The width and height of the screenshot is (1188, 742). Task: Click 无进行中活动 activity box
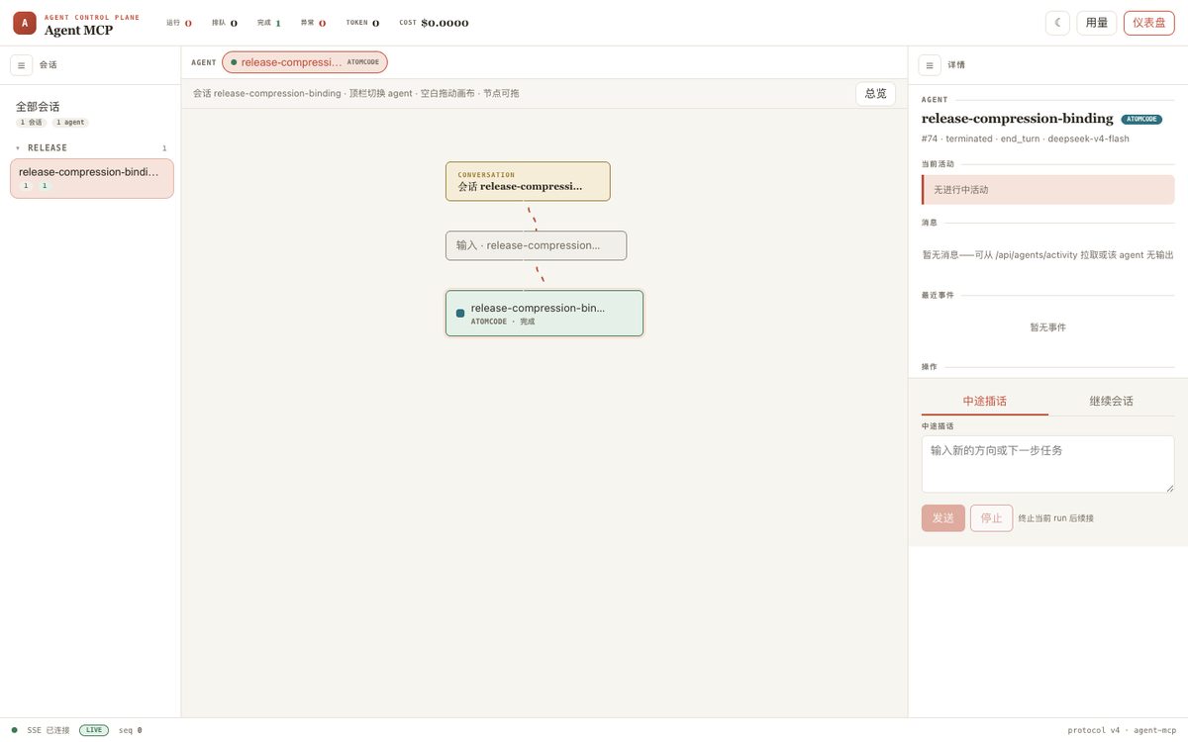[1048, 190]
